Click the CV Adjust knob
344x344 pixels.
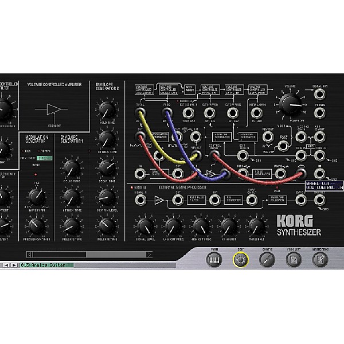229,226
